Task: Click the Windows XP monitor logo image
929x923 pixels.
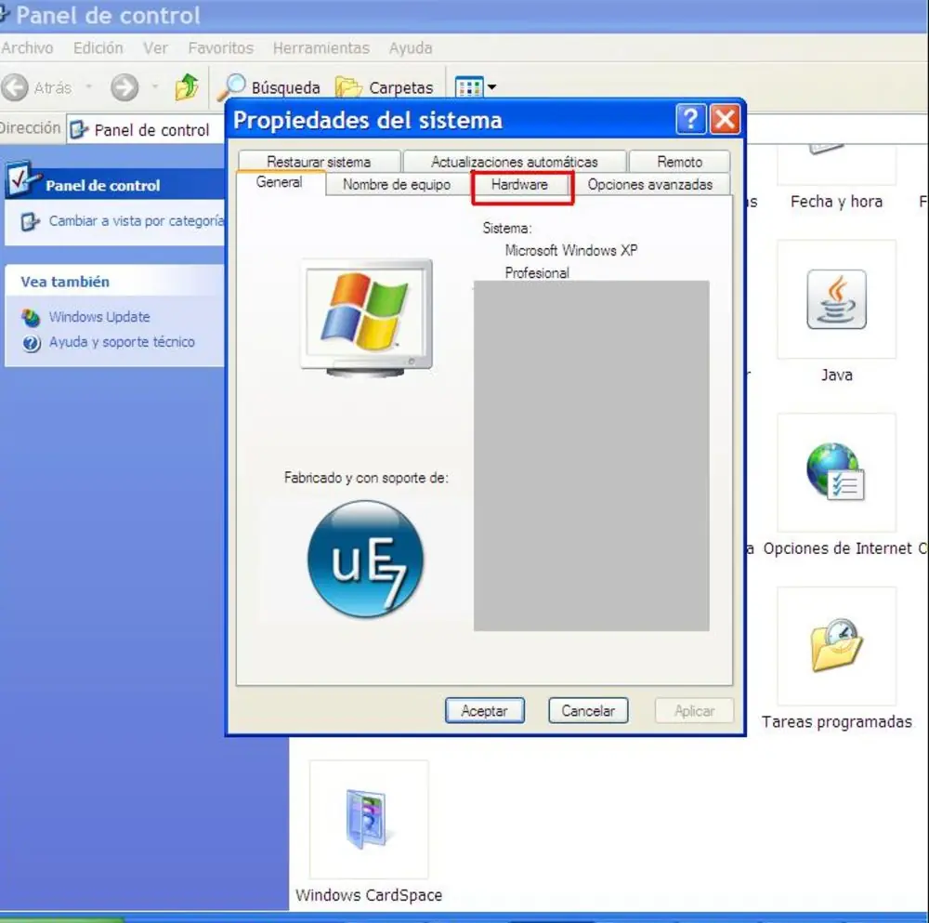Action: click(366, 318)
